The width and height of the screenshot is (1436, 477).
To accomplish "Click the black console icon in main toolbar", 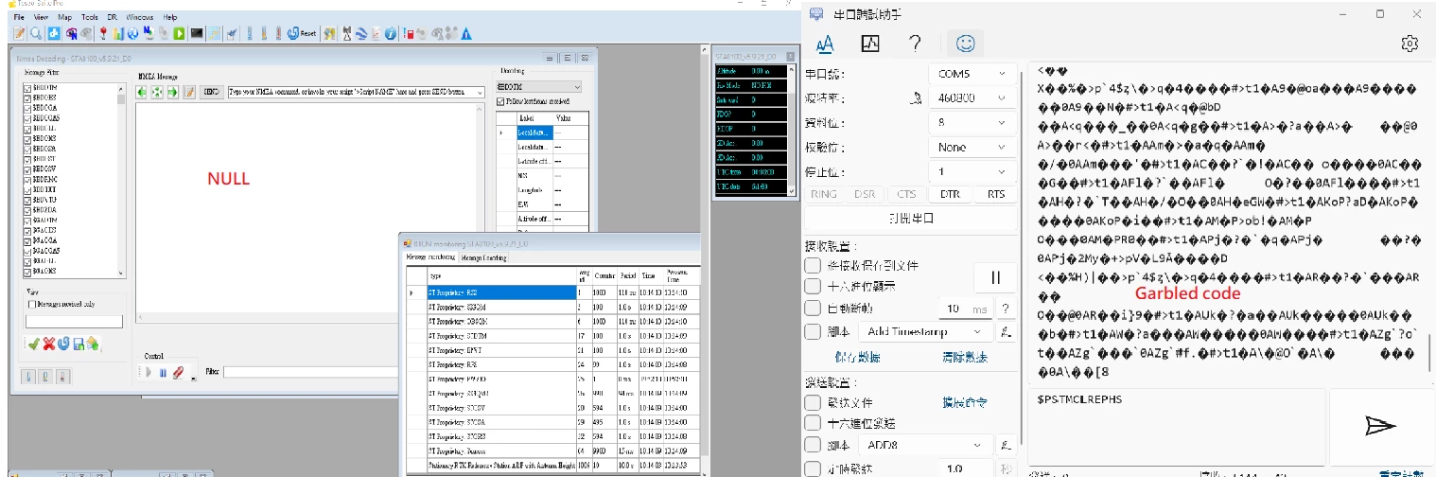I will pyautogui.click(x=197, y=33).
